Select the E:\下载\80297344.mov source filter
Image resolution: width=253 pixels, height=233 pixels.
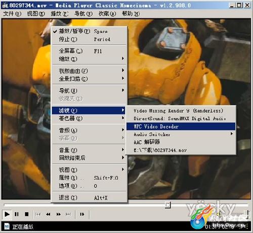pos(181,150)
